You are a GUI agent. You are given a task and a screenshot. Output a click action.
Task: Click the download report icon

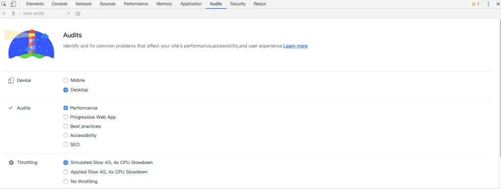click(13, 13)
